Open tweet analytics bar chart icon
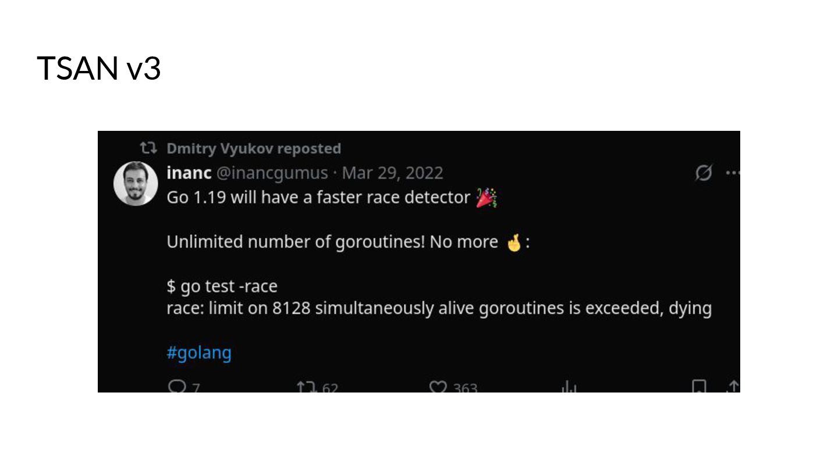The image size is (838, 471). 568,387
